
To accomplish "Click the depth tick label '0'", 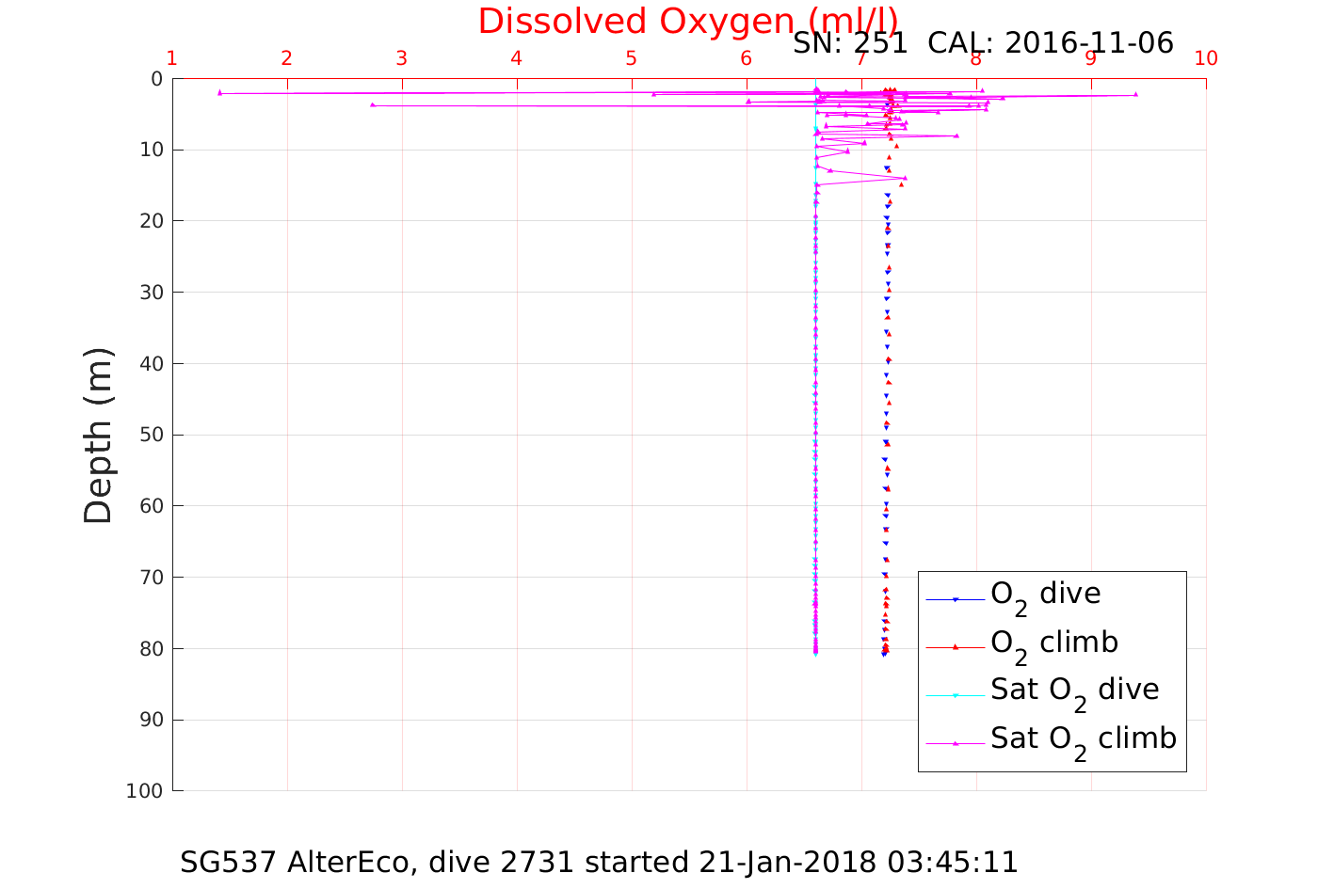I will point(157,79).
